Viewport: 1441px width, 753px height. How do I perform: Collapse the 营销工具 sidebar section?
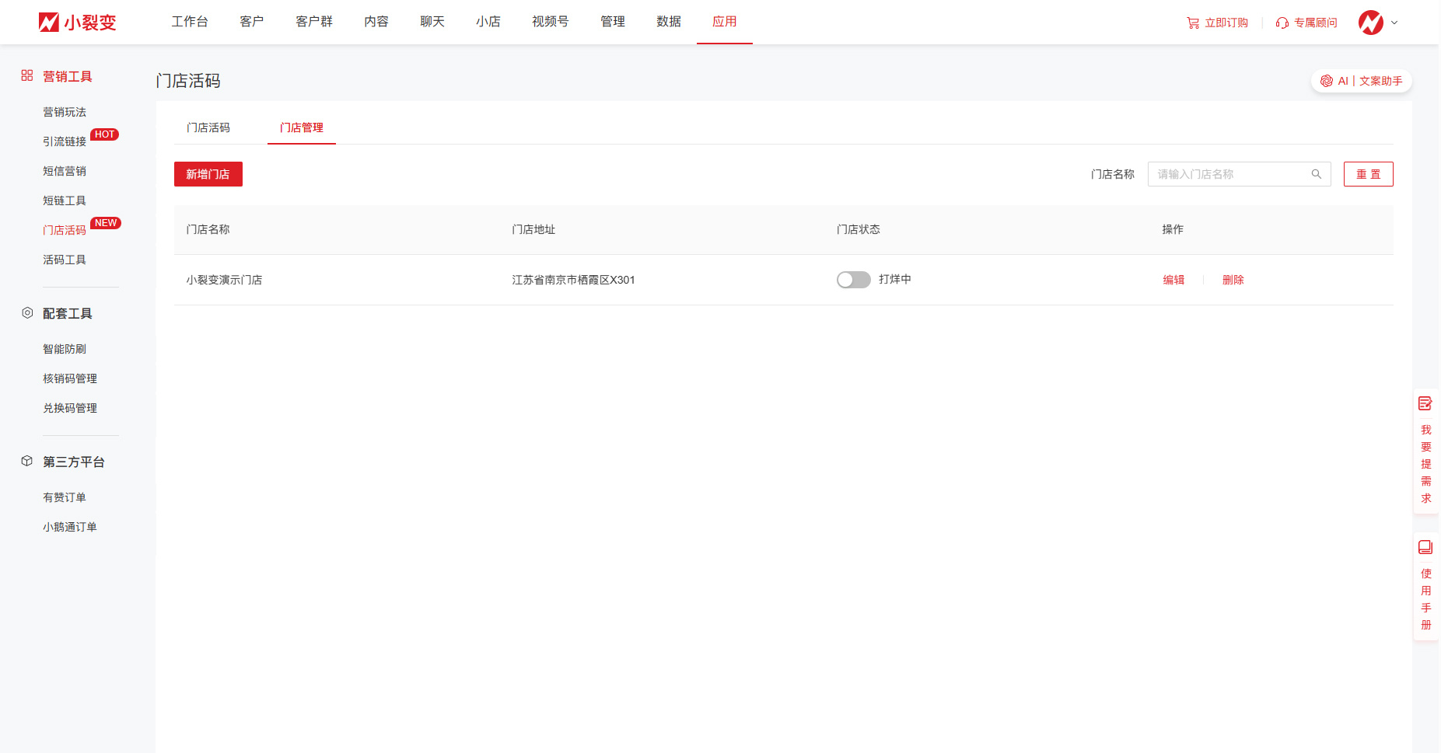[x=67, y=76]
